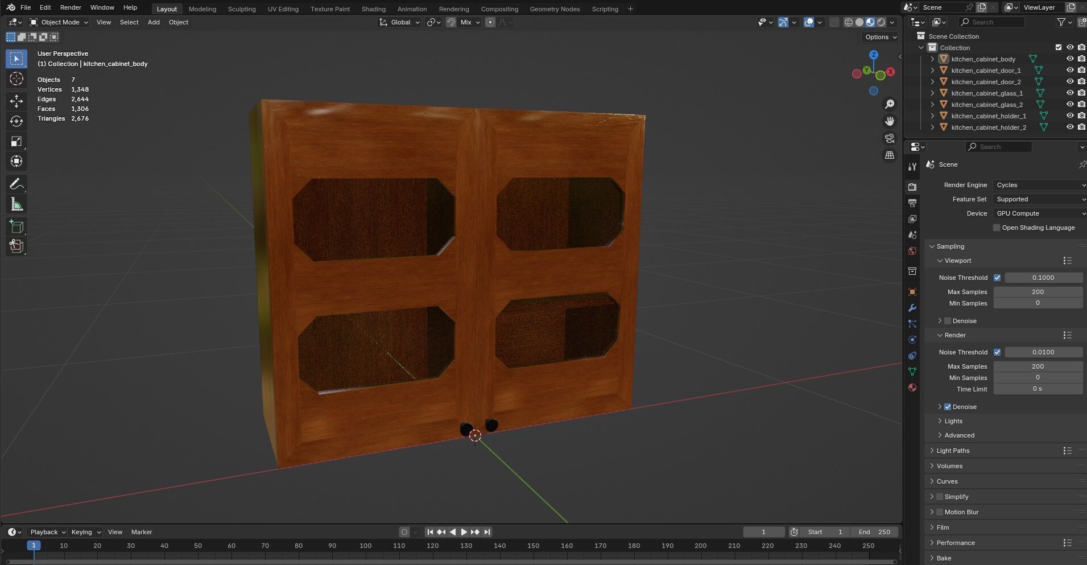Screen dimensions: 1087x565
Task: Switch to rendered viewport shading
Action: (881, 22)
